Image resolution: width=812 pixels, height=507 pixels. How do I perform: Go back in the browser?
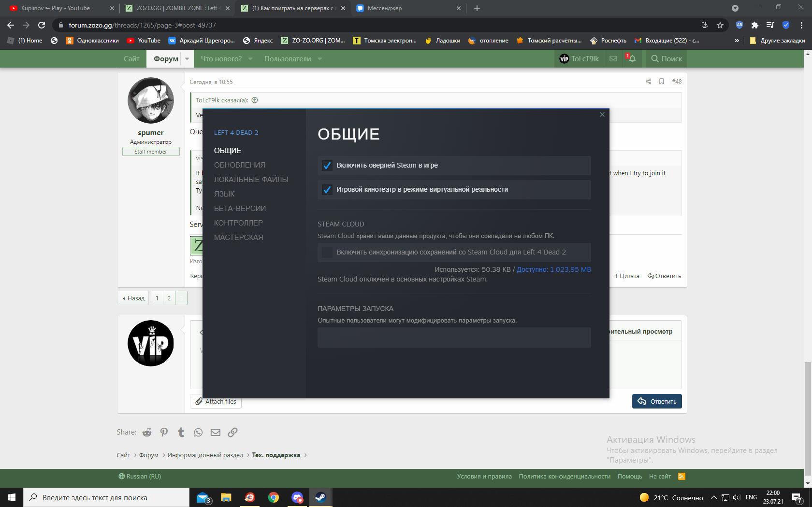point(11,25)
